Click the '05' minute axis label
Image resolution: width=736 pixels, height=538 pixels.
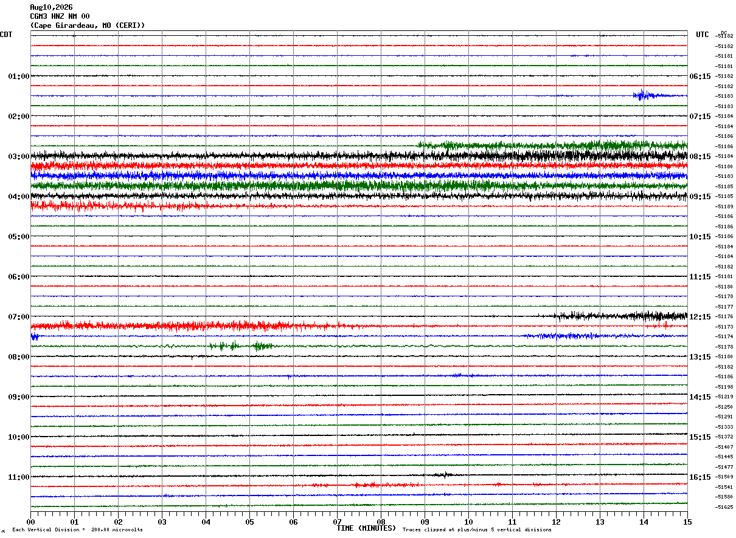point(249,522)
